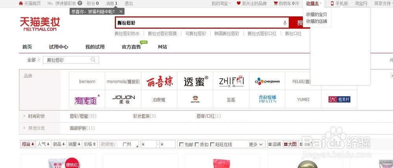Click the 撕拉口红 search suggestion
The height and width of the screenshot is (168, 393).
[293, 33]
